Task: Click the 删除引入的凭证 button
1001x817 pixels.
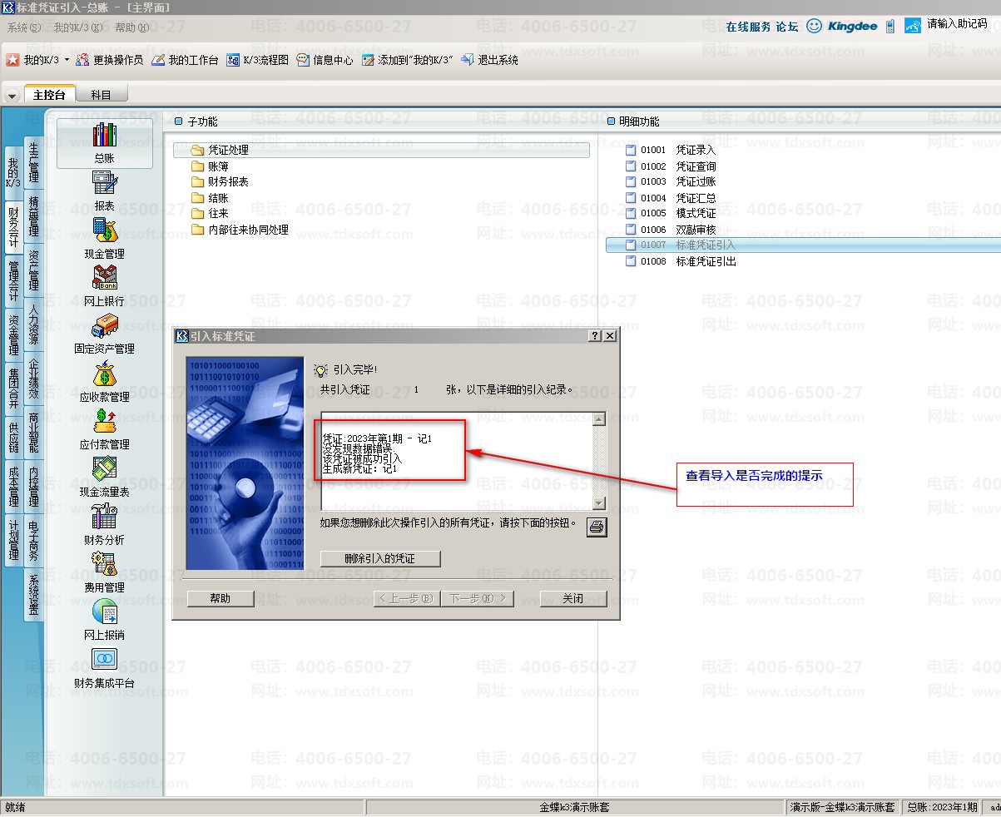Action: [x=379, y=559]
